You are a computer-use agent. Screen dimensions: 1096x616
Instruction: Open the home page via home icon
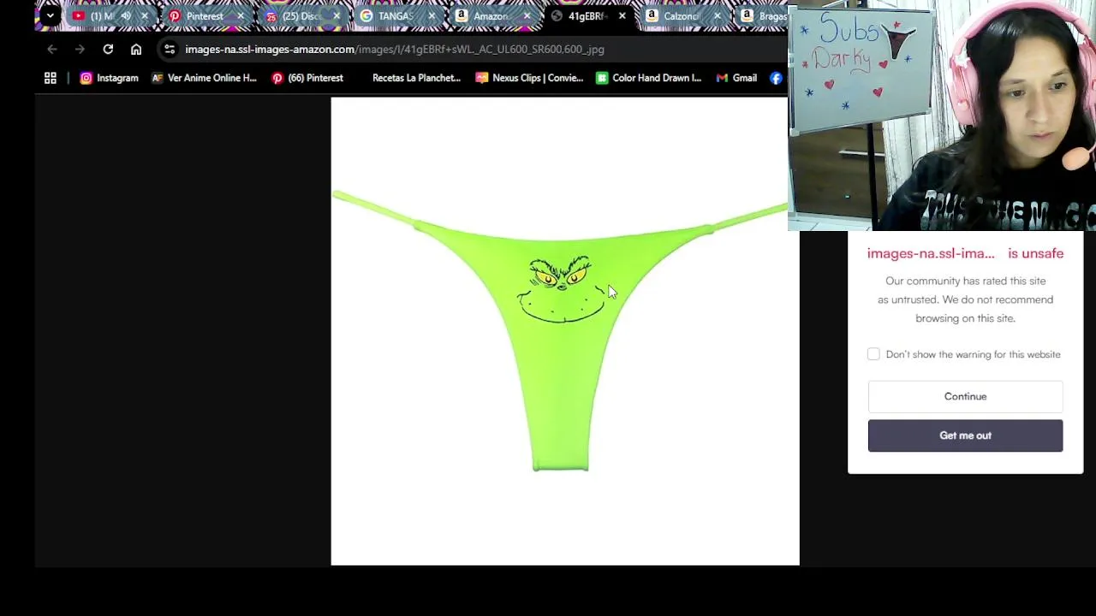(x=136, y=50)
